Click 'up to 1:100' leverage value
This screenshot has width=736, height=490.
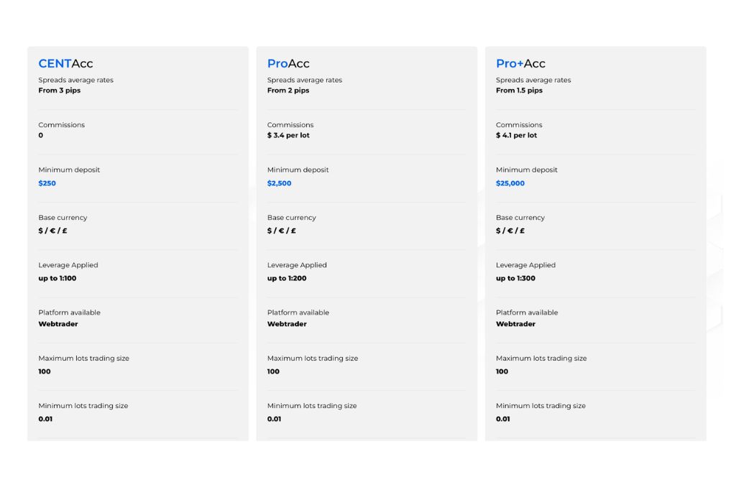(x=57, y=278)
